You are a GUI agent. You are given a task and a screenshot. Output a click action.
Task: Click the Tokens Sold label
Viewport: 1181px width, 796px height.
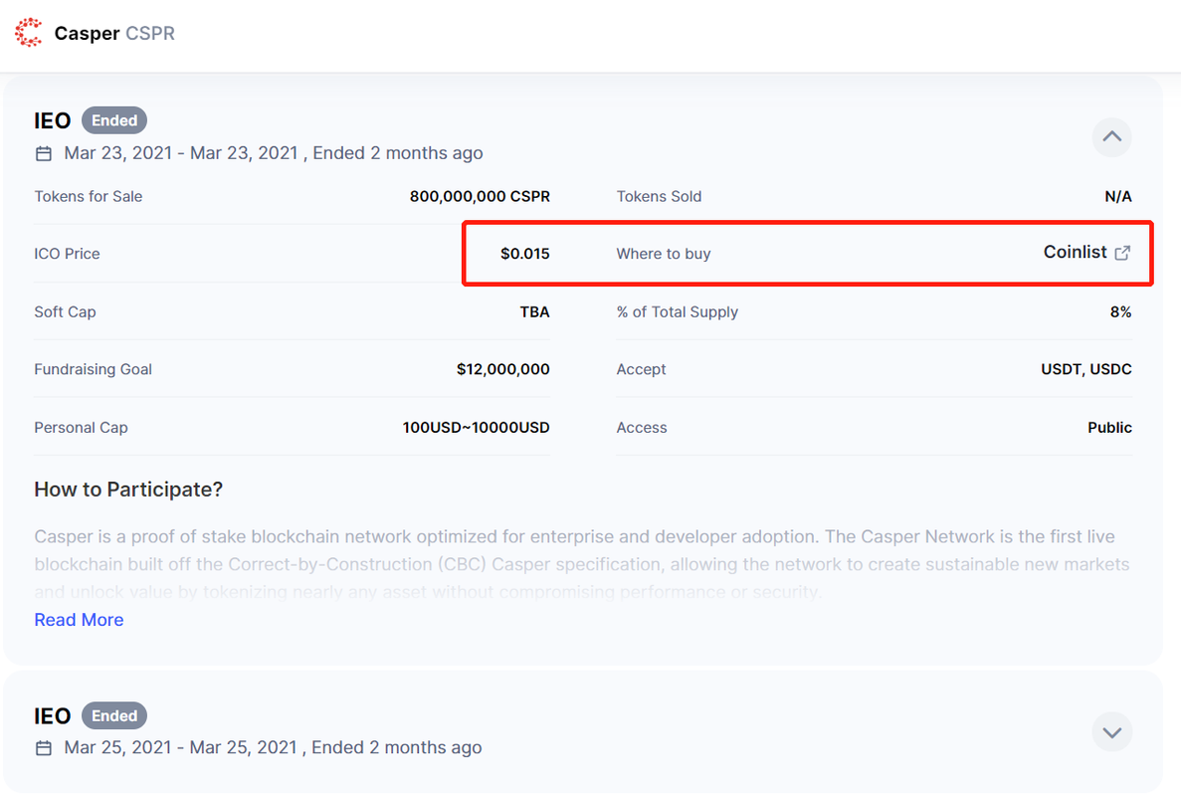coord(659,197)
